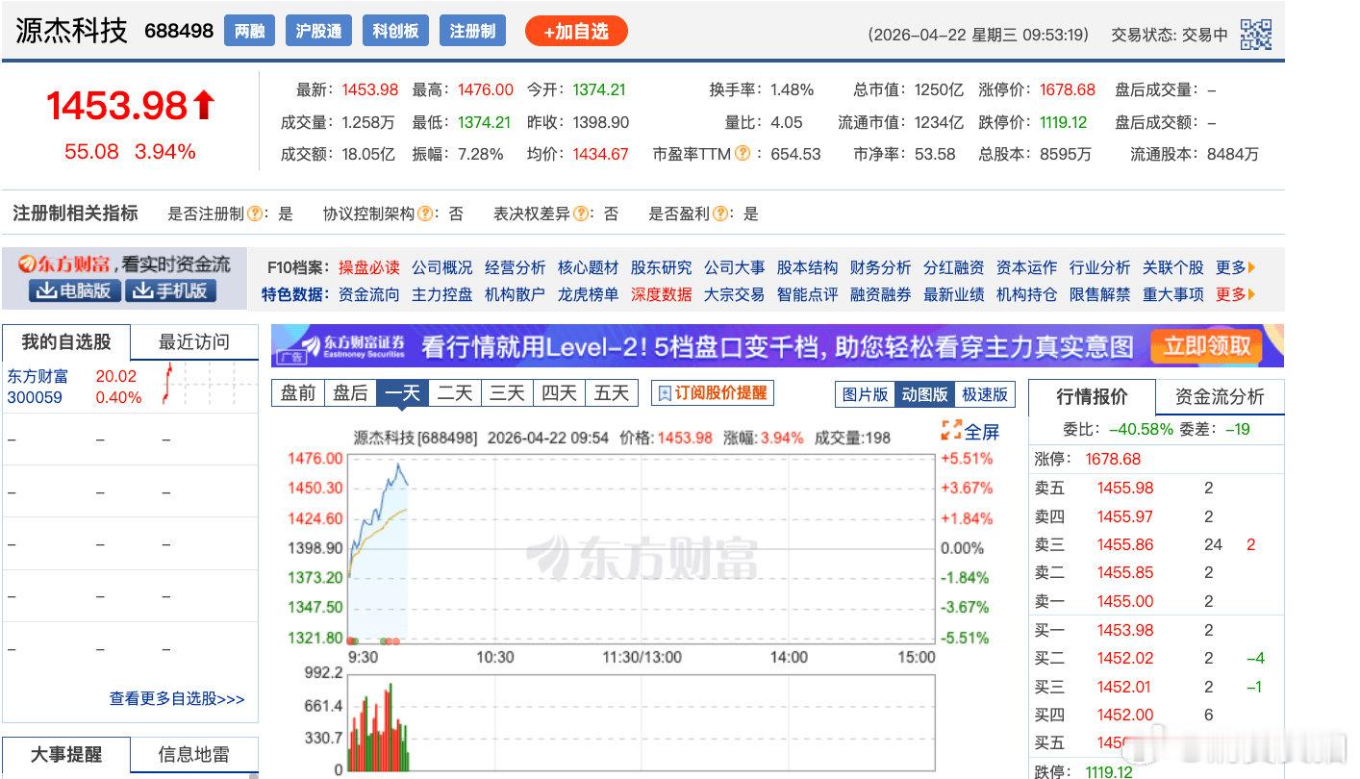1360x779 pixels.
Task: Click the 市盈率TTM help question icon
Action: pos(743,153)
